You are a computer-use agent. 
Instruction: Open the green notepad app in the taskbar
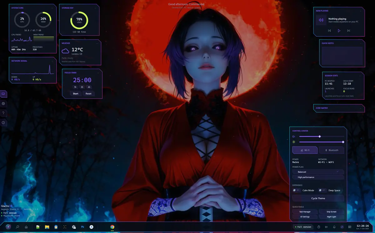click(38, 227)
